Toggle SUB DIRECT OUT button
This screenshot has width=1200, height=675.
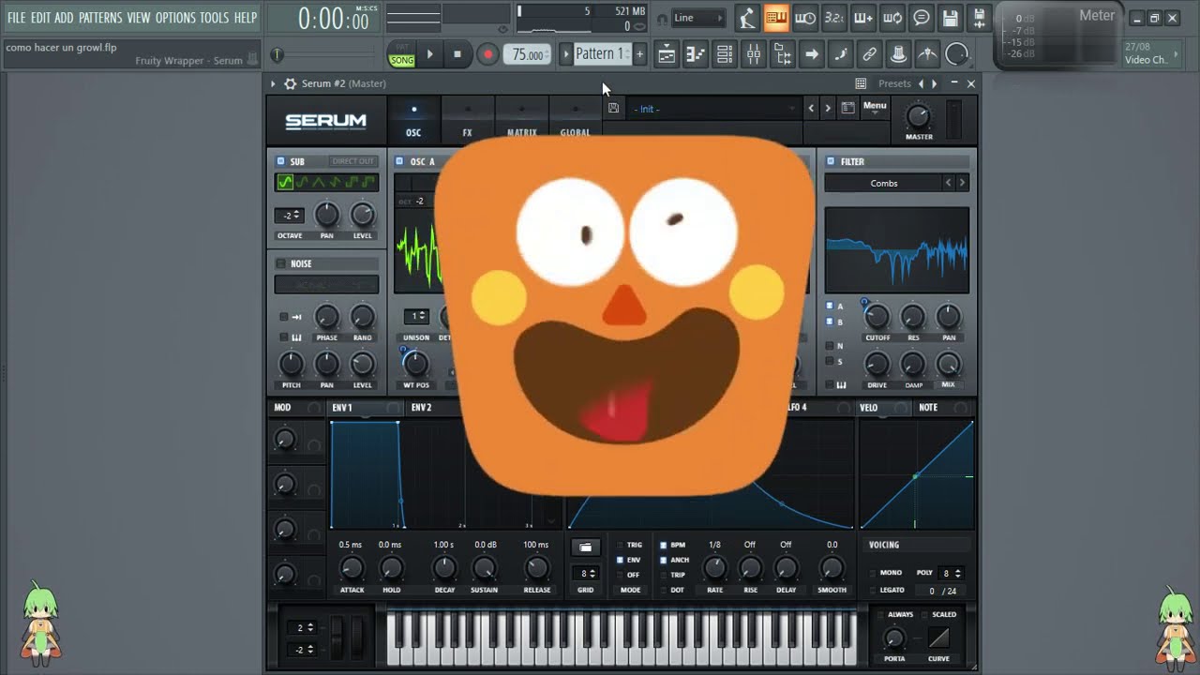(353, 161)
